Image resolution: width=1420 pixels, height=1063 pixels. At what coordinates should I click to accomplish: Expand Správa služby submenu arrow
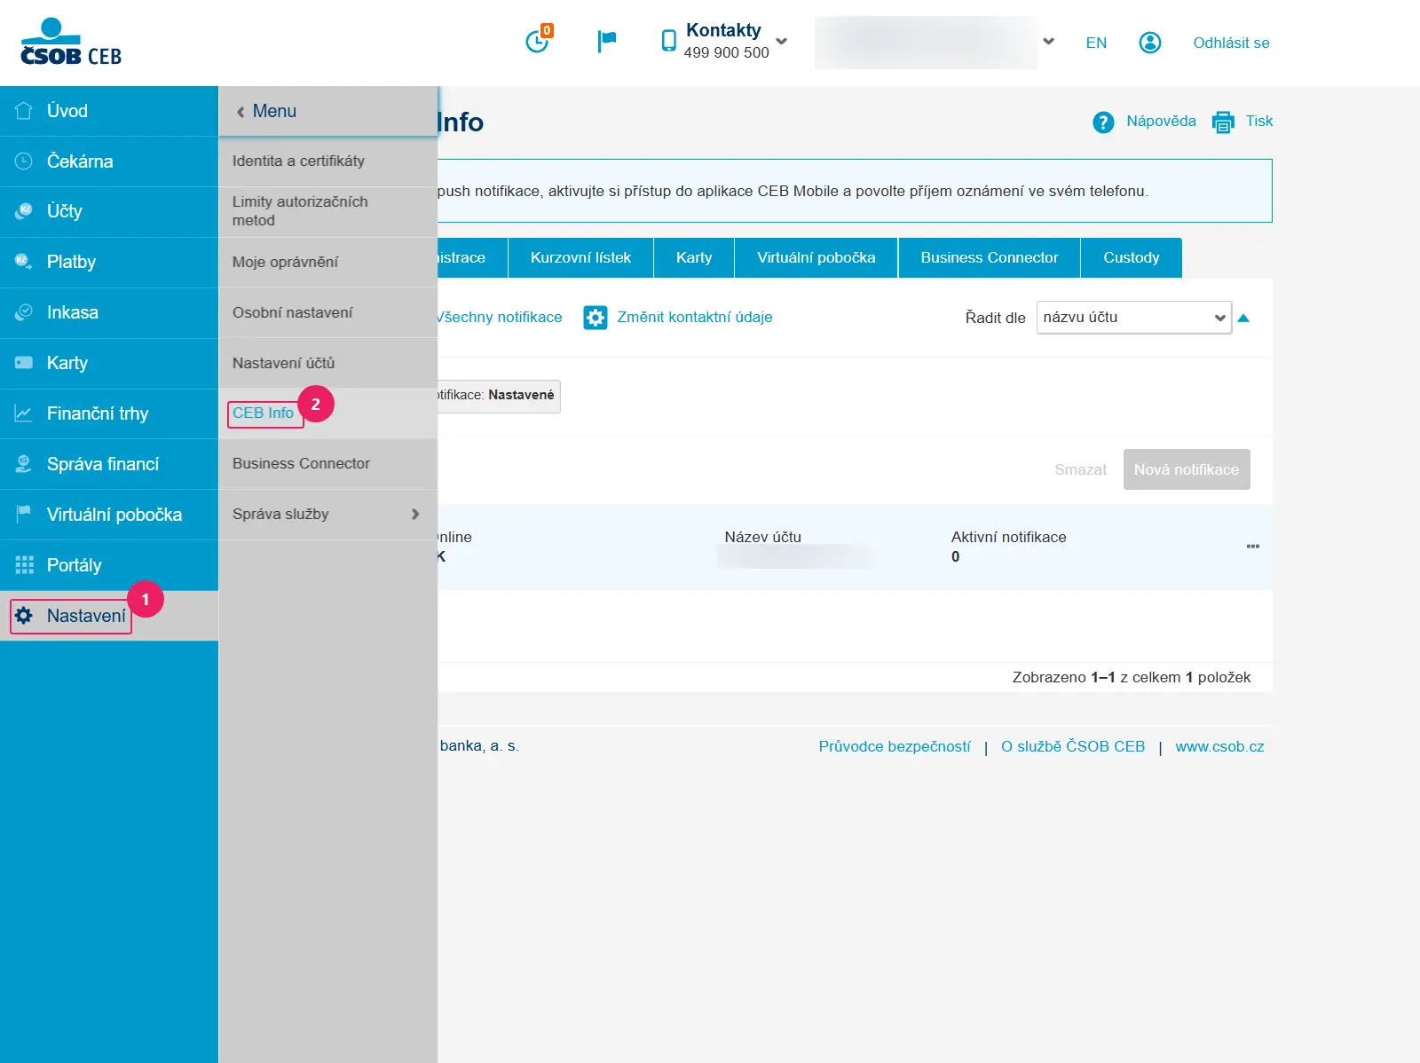click(415, 515)
